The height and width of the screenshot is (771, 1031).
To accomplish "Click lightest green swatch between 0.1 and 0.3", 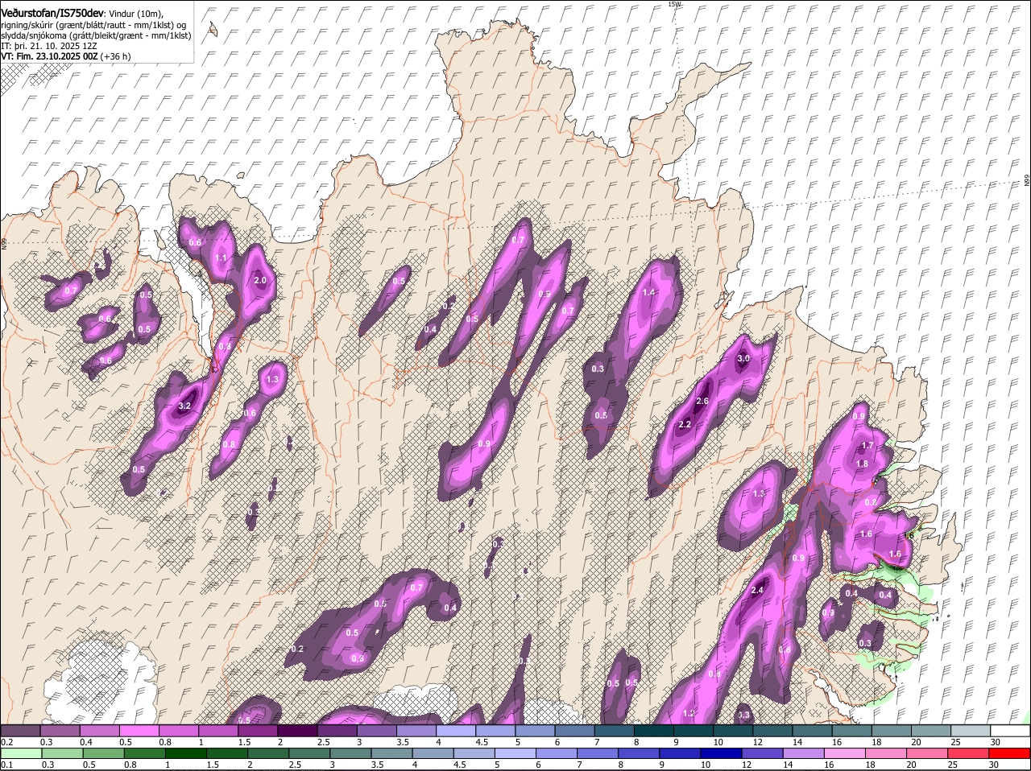I will coord(22,753).
